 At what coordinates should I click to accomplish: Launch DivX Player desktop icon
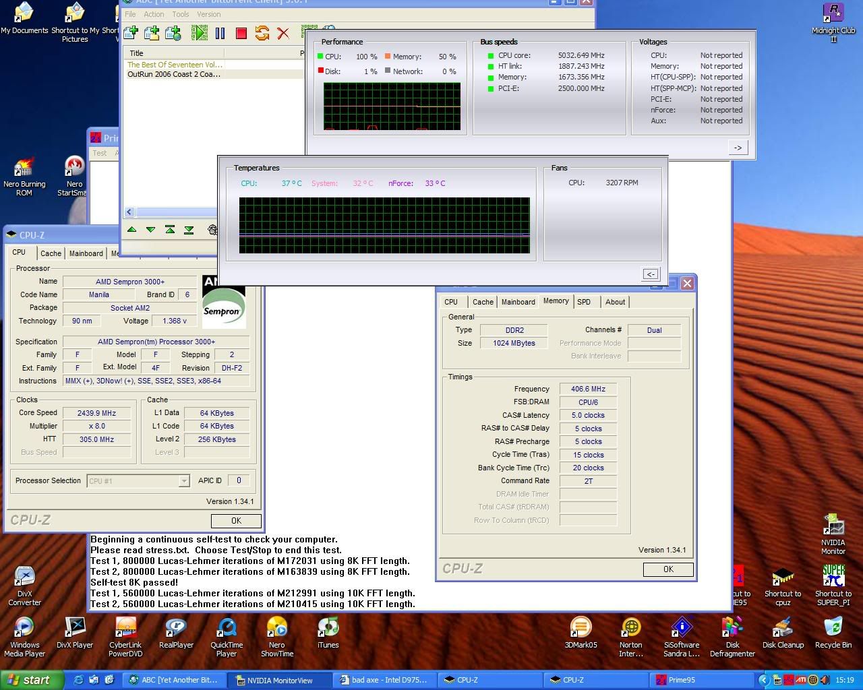click(75, 633)
